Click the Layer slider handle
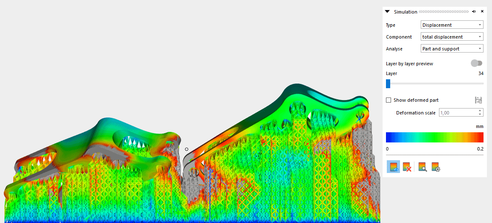492x223 pixels. (388, 84)
